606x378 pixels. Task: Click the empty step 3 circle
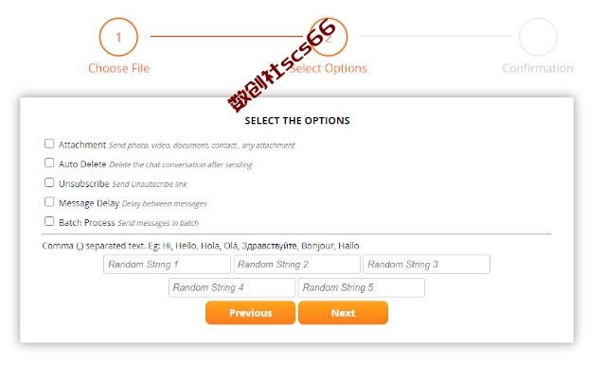coord(538,37)
